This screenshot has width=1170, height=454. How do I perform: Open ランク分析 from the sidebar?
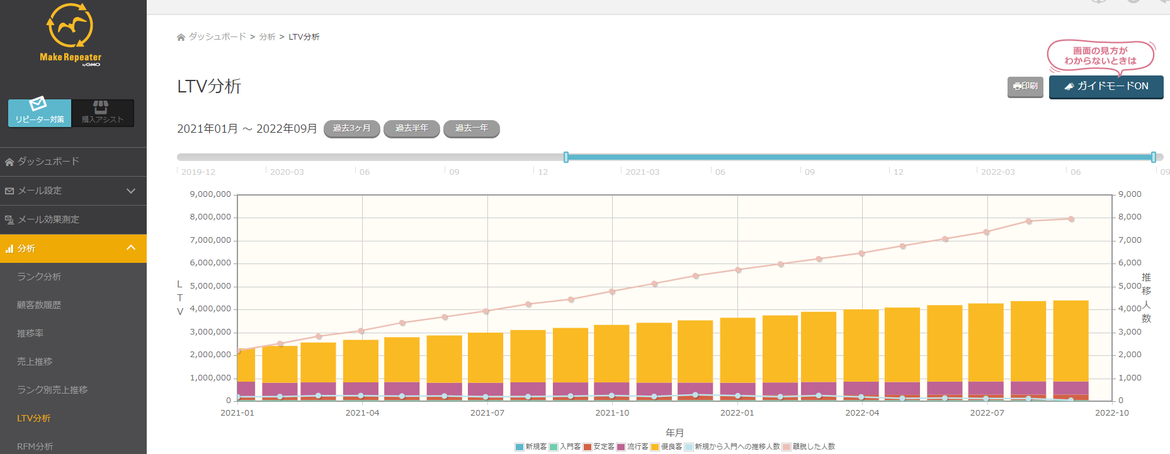pos(39,277)
